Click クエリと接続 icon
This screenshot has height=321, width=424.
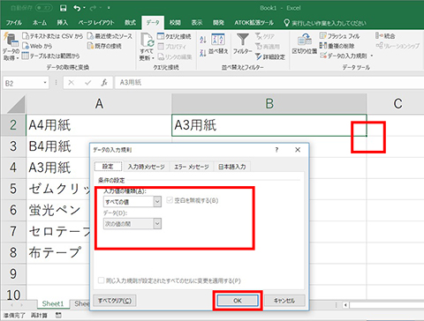point(161,36)
